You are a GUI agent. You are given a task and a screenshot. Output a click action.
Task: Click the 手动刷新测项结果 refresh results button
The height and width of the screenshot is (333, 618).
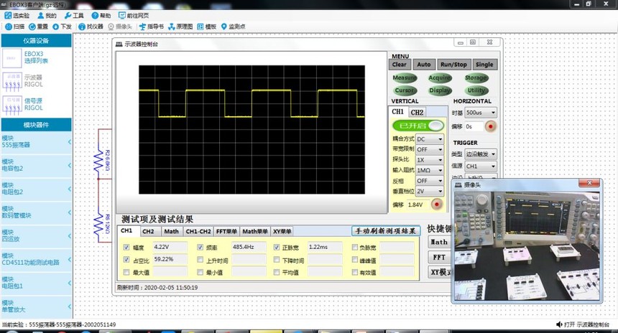386,231
